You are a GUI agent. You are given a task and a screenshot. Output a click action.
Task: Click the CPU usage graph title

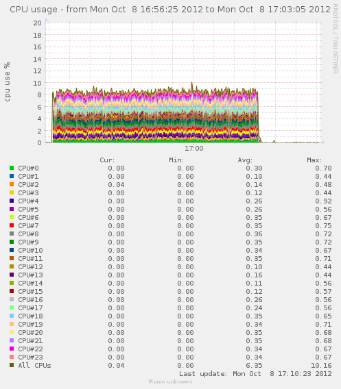[170, 10]
